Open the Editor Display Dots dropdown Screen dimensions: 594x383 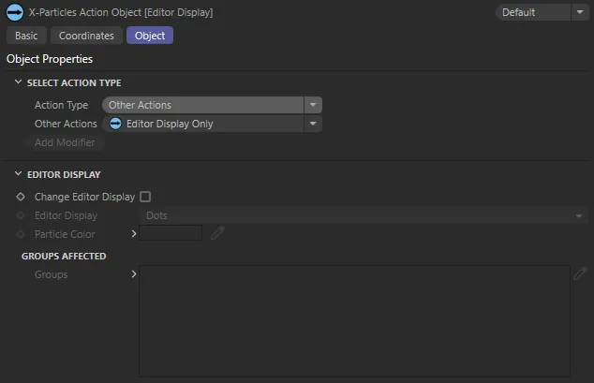click(x=363, y=215)
